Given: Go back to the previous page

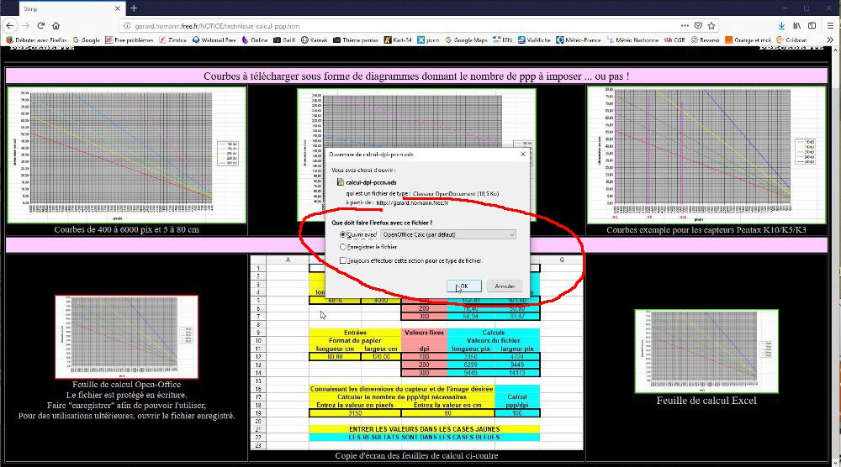Looking at the screenshot, I should (x=9, y=26).
